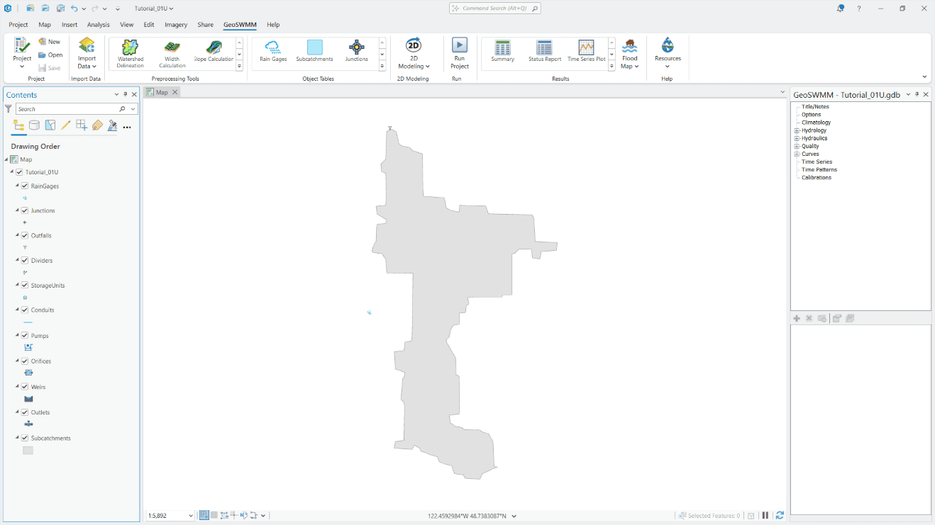
Task: Open the Imagery menu
Action: [176, 24]
